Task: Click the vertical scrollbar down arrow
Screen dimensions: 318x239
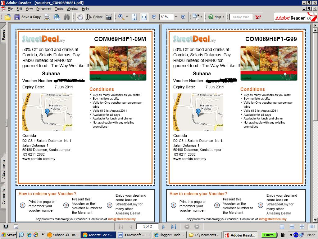Action: (x=316, y=220)
